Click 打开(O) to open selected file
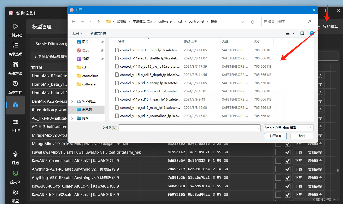This screenshot has height=204, width=343. pos(275,136)
